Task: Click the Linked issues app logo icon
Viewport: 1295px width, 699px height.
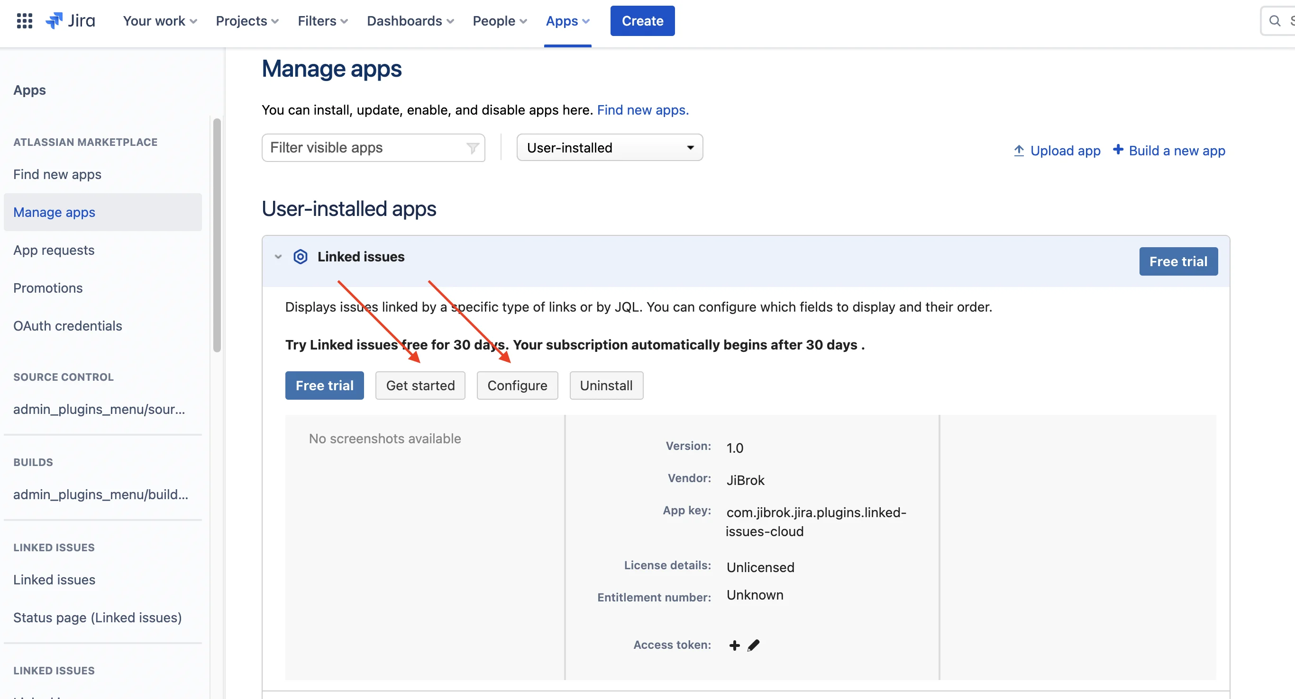Action: point(300,257)
